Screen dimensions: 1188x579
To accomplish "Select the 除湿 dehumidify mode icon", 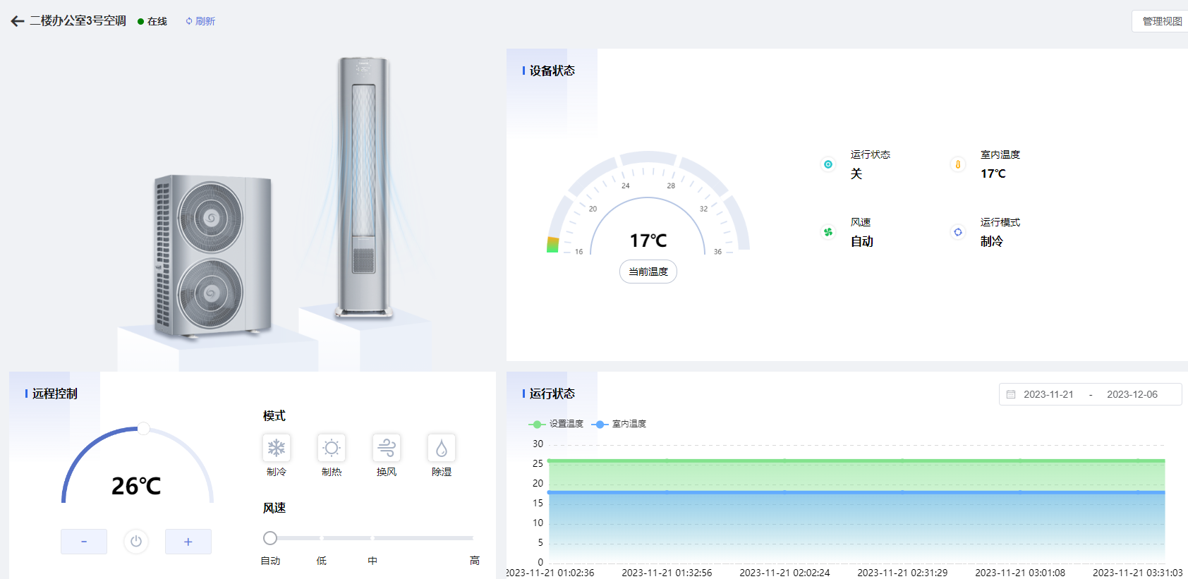I will (442, 448).
